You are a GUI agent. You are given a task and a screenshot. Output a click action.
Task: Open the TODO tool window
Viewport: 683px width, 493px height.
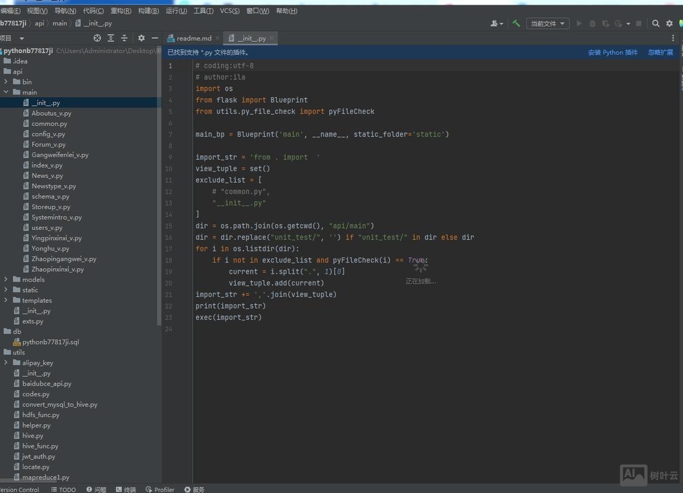tap(65, 489)
